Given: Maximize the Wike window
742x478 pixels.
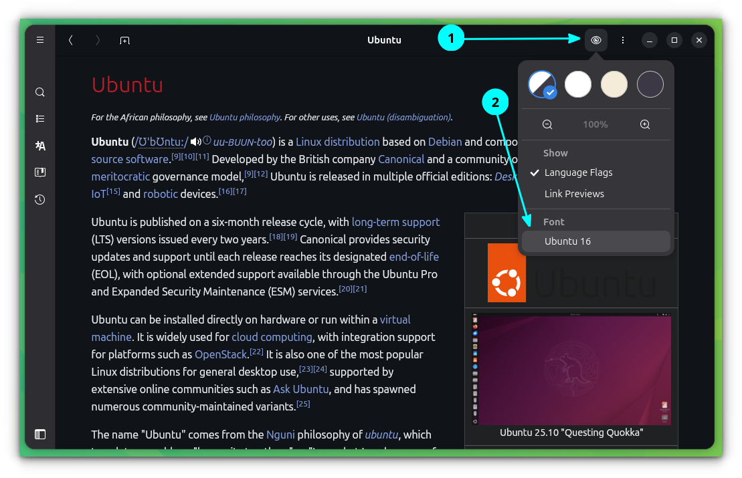Looking at the screenshot, I should pyautogui.click(x=674, y=40).
